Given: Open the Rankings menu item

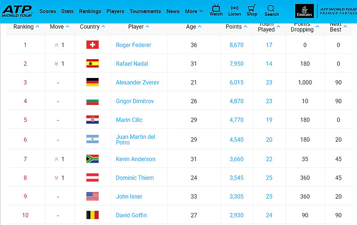Looking at the screenshot, I should coord(90,11).
